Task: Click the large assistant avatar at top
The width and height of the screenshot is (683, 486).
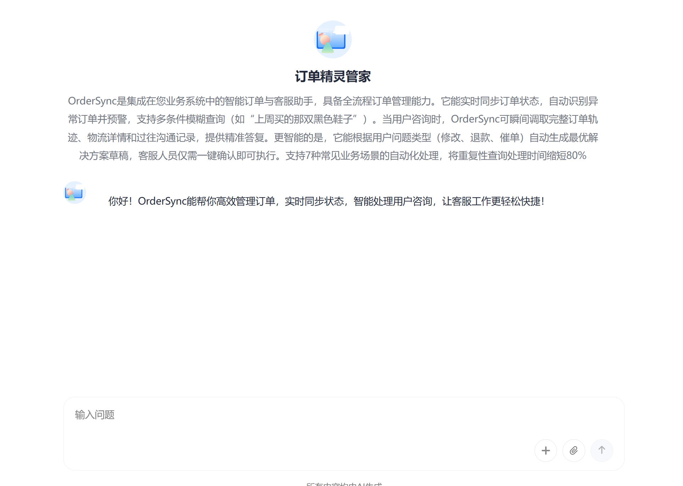Action: pyautogui.click(x=333, y=39)
